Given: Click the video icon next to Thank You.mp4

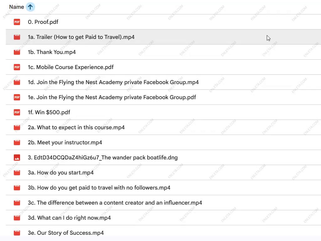Looking at the screenshot, I should click(x=17, y=52).
